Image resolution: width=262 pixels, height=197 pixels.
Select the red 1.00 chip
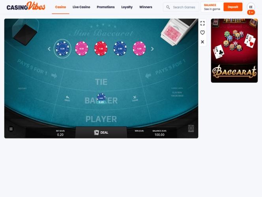[101, 49]
